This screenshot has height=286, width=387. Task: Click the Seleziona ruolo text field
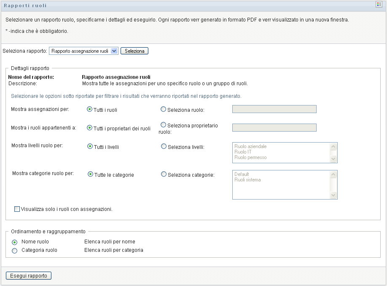[x=274, y=109]
